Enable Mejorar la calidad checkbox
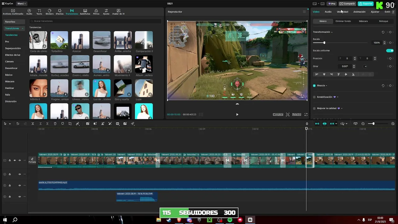This screenshot has width=398, height=224. click(x=314, y=108)
